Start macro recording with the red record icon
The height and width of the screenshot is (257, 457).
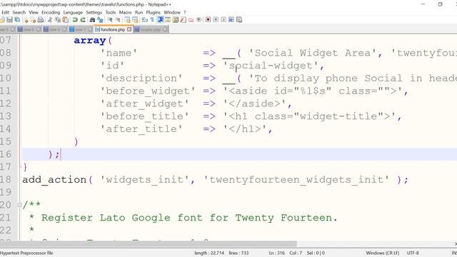click(x=208, y=20)
